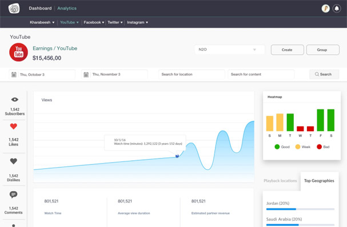
Task: Toggle the Bad legend indicator
Action: pos(319,147)
